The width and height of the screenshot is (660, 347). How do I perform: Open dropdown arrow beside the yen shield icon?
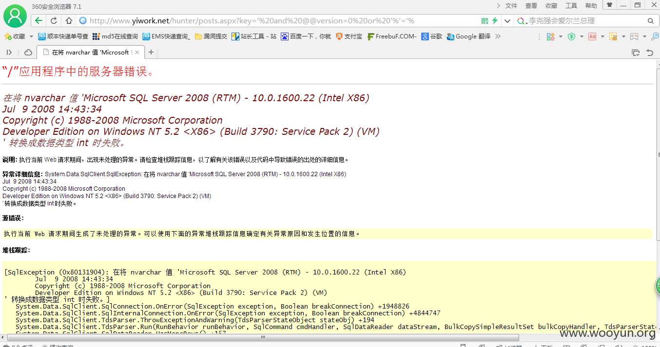[x=582, y=37]
